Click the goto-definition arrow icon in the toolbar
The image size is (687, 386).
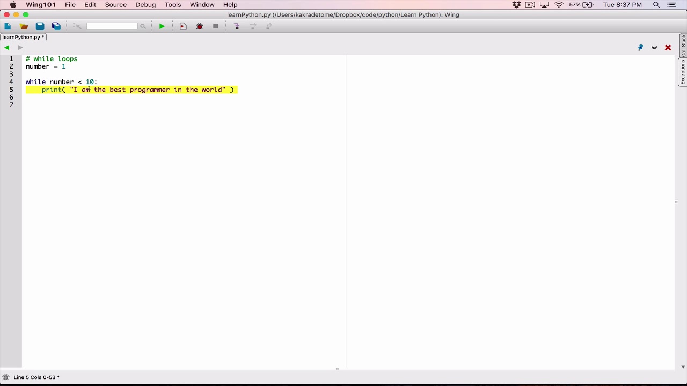pyautogui.click(x=77, y=26)
